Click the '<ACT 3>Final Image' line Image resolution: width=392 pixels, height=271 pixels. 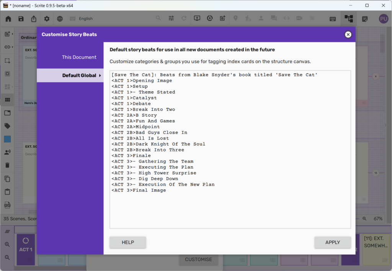[x=139, y=190]
